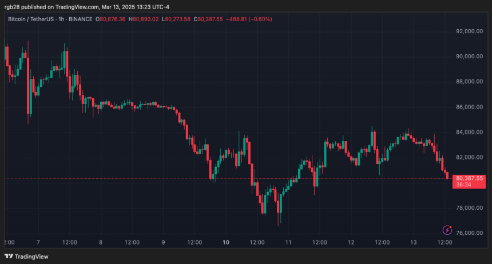Screen dimensions: 492x264
Task: Click date marker 7 on time axis
Action: click(x=38, y=242)
